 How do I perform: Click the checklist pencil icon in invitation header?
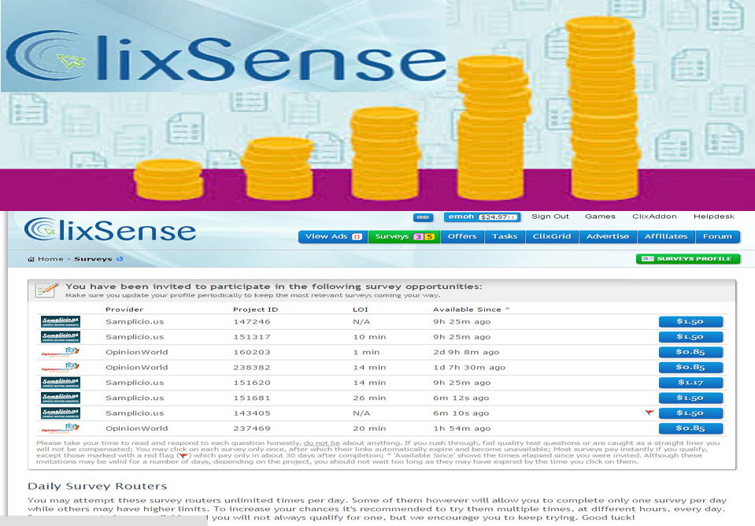point(47,290)
